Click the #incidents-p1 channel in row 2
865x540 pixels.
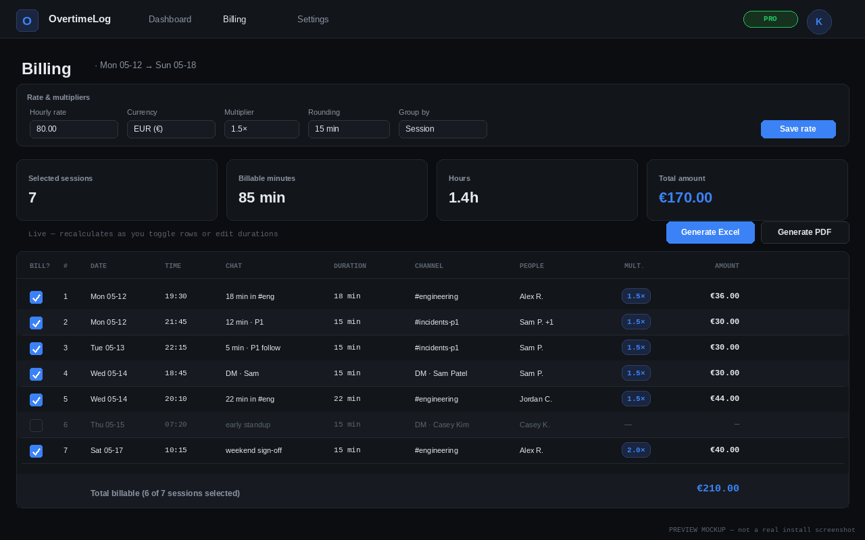pyautogui.click(x=437, y=322)
